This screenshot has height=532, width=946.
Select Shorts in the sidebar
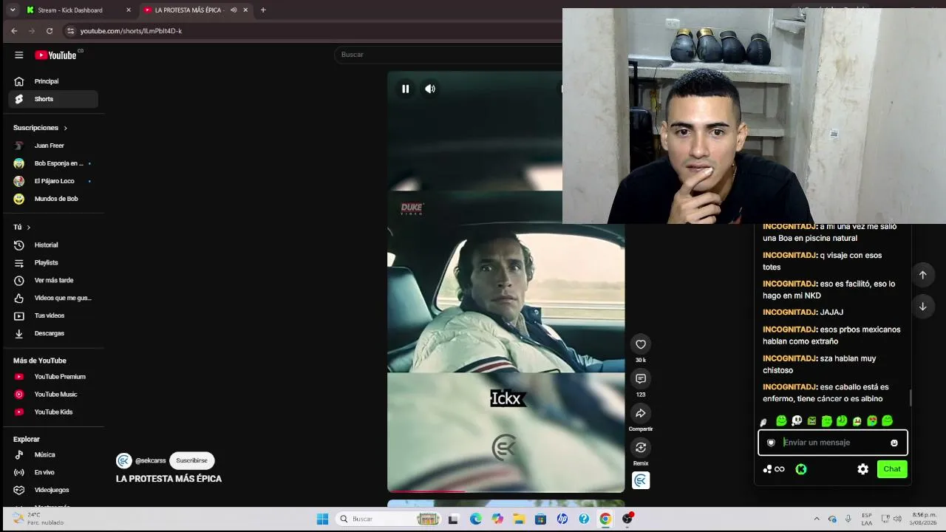pyautogui.click(x=53, y=99)
